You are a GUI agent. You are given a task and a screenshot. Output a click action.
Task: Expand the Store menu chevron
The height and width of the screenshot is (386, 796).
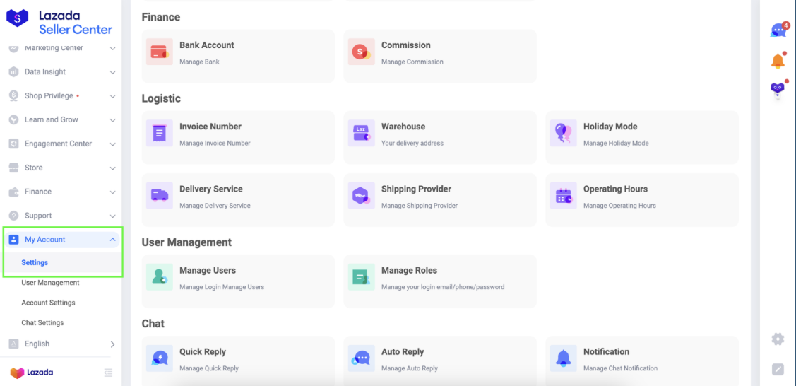[x=113, y=168]
